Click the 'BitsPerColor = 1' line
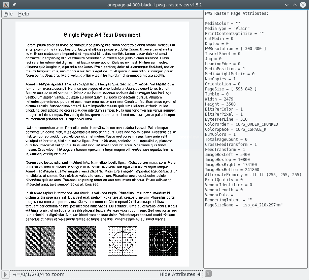 (x=224, y=109)
